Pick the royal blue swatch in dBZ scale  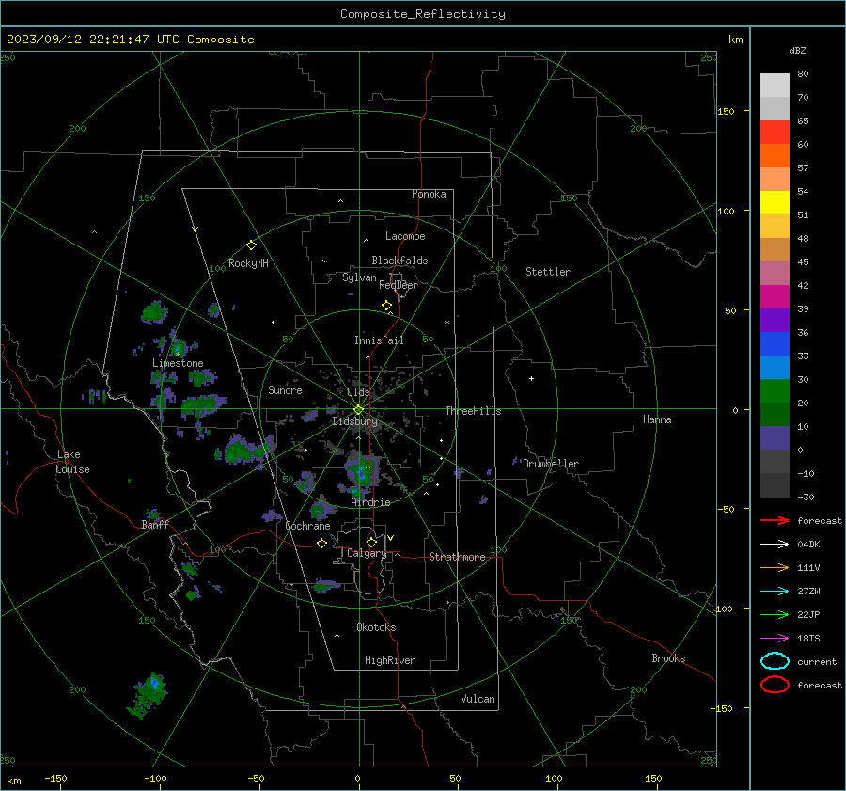775,343
